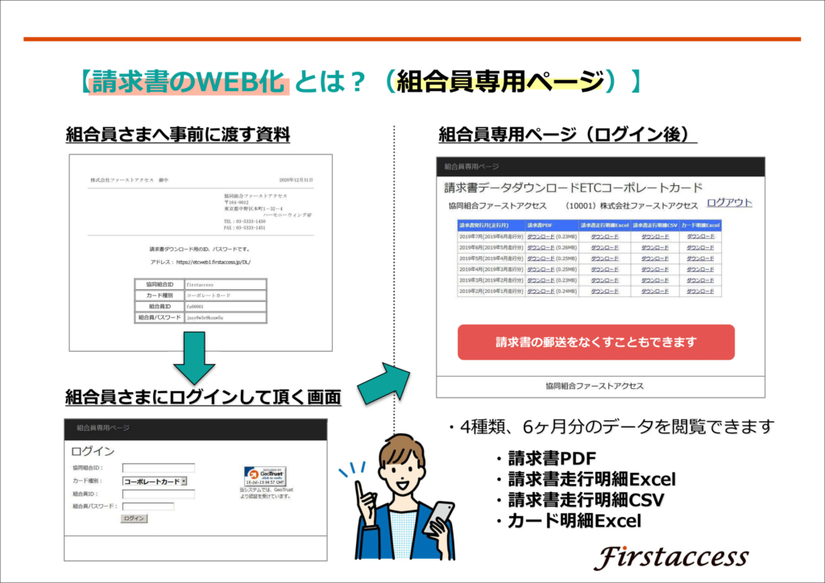Click the ログイン submit button
This screenshot has width=825, height=583.
135,519
